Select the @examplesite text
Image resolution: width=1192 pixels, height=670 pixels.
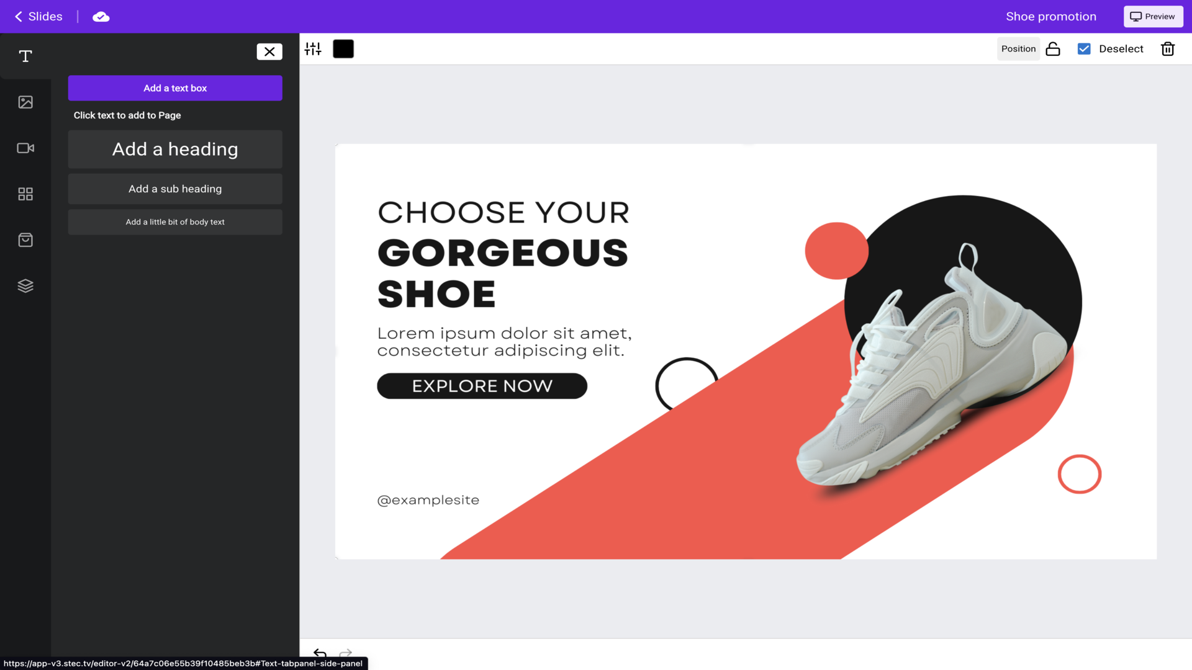click(428, 500)
